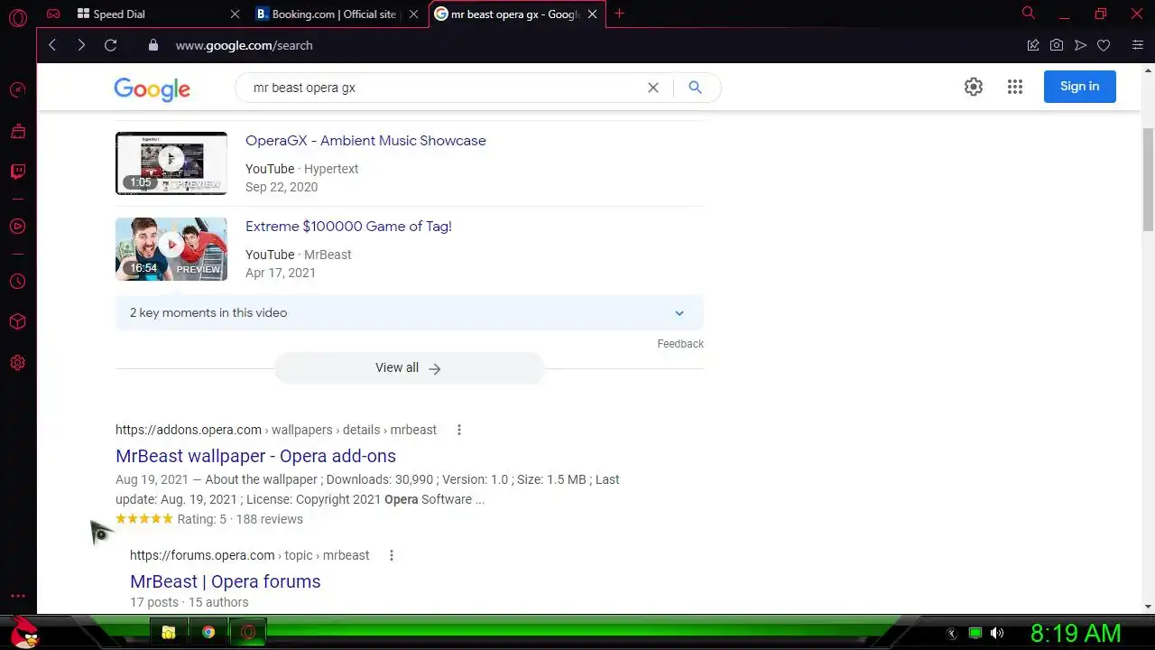Screen dimensions: 1155x650
Task: Open Google quick settings gear
Action: coord(974,87)
